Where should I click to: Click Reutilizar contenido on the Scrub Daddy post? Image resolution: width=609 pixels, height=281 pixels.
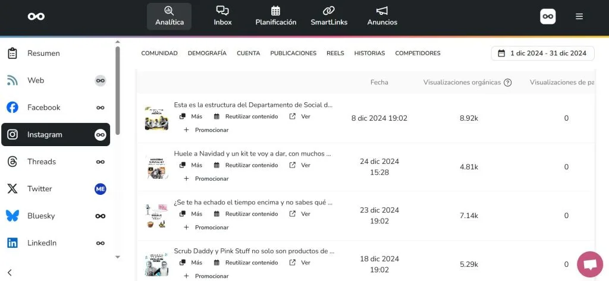click(246, 263)
